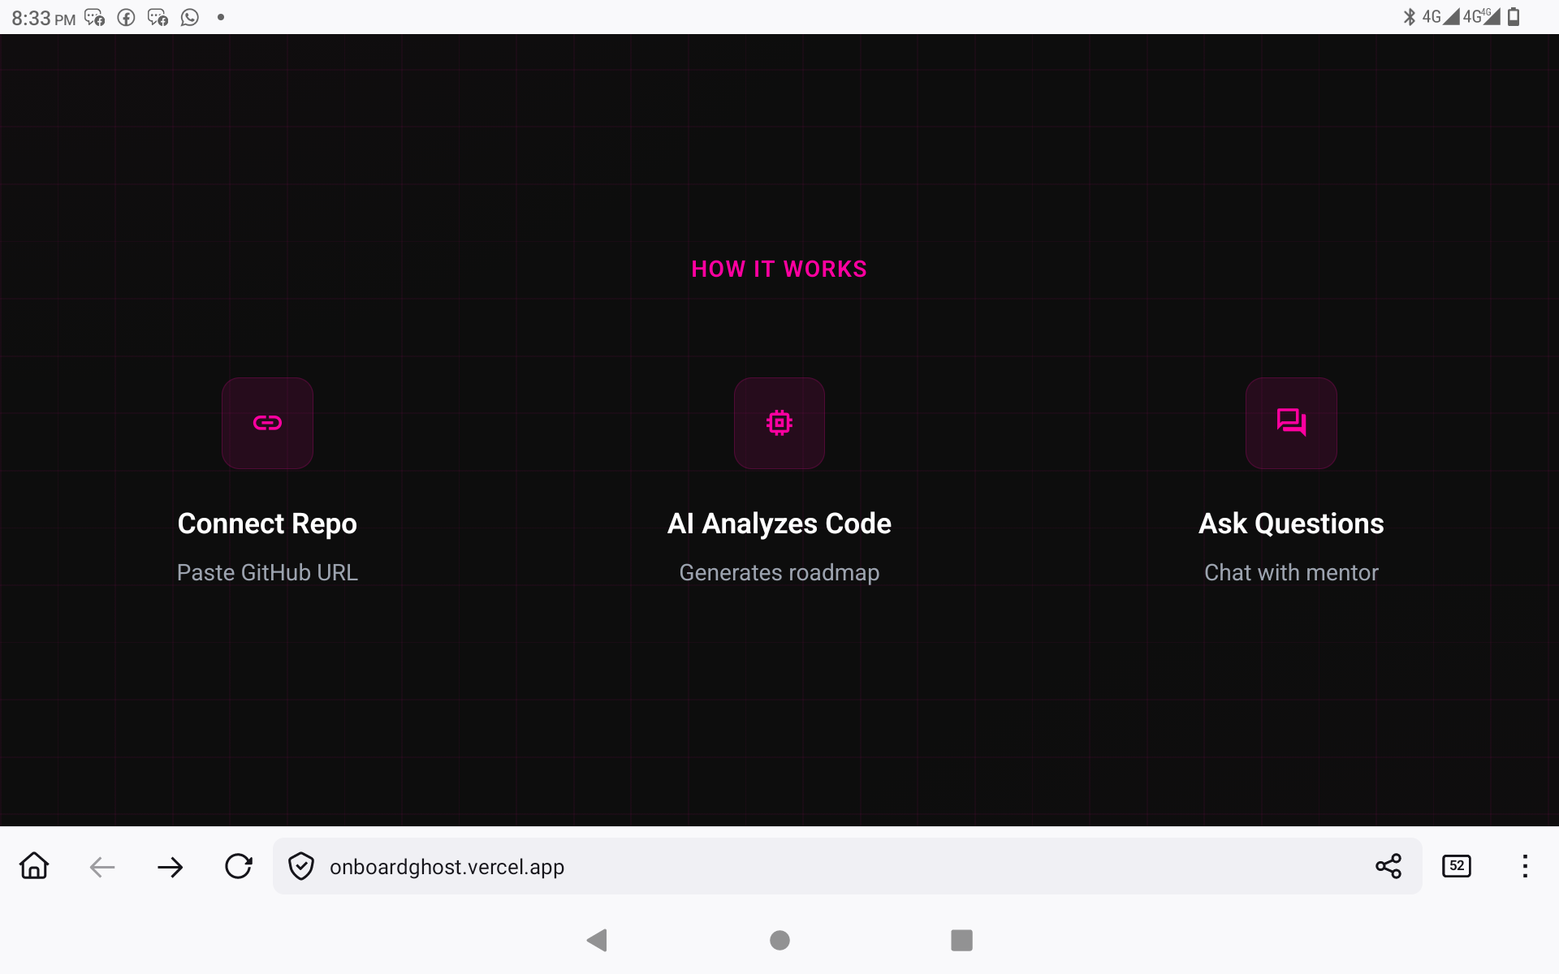
Task: Open Android recent apps square button
Action: tap(961, 940)
